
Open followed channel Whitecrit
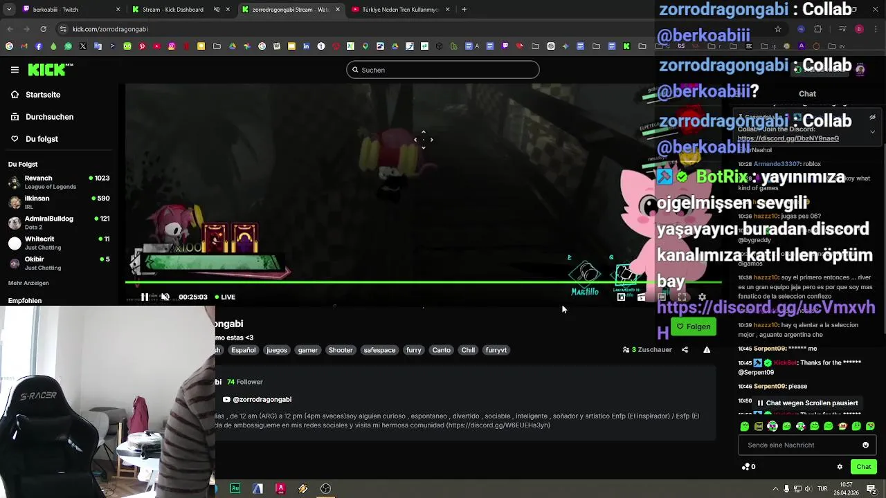59,243
